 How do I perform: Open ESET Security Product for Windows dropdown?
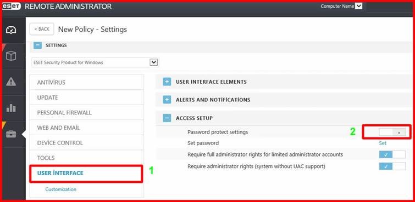click(95, 62)
